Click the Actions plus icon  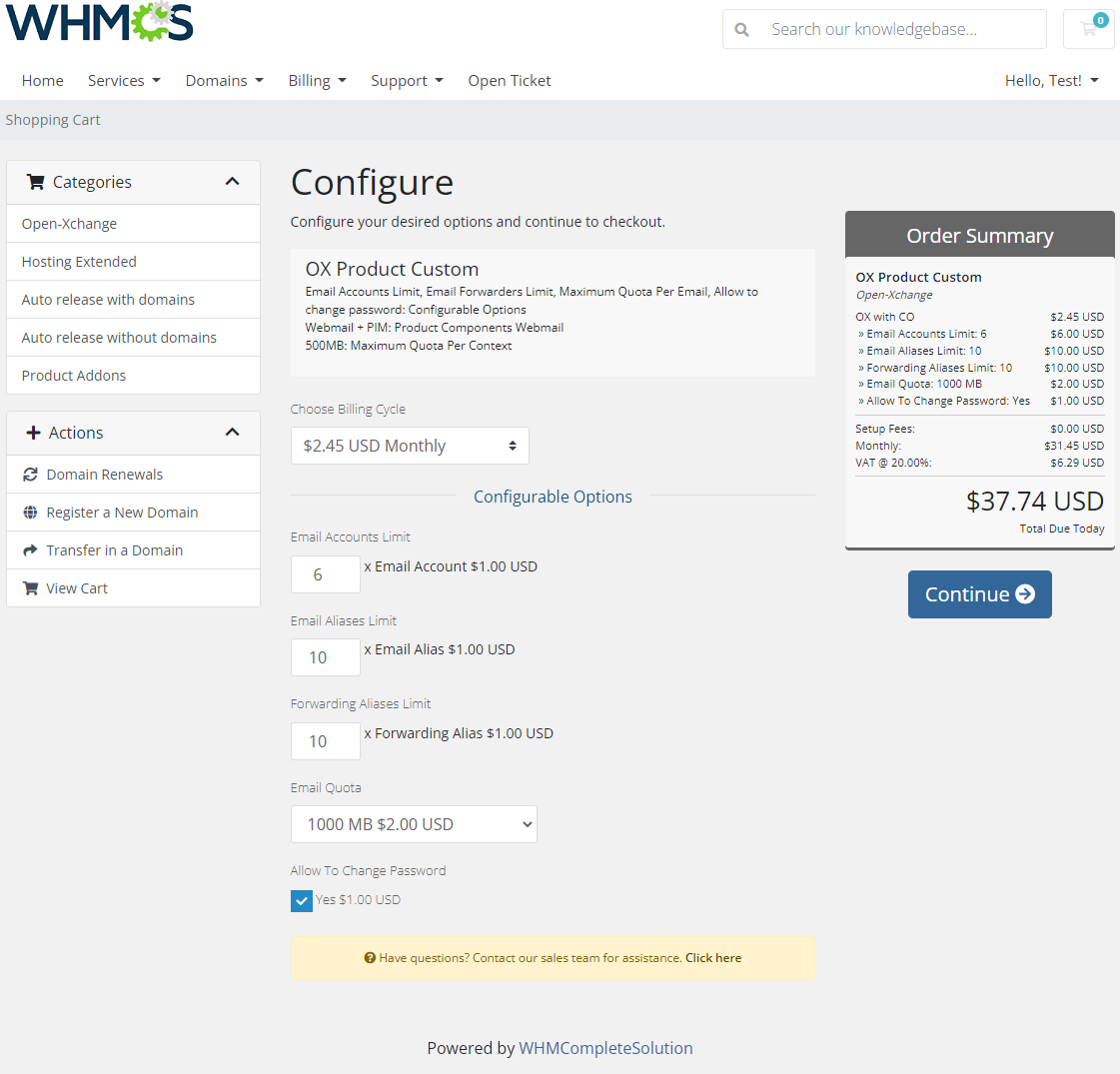tap(33, 433)
